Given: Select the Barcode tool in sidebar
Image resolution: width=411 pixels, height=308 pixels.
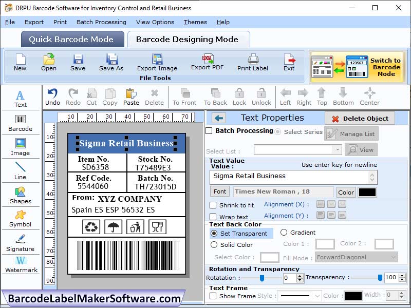Looking at the screenshot, I should tap(21, 123).
